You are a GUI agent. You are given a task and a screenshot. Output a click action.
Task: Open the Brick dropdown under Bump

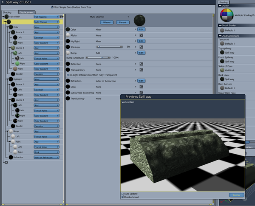46,152
